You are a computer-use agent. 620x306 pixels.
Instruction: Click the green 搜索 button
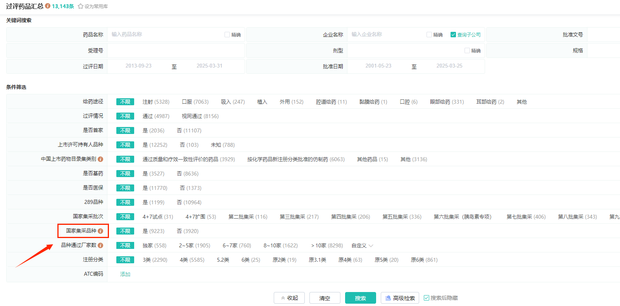tap(360, 298)
